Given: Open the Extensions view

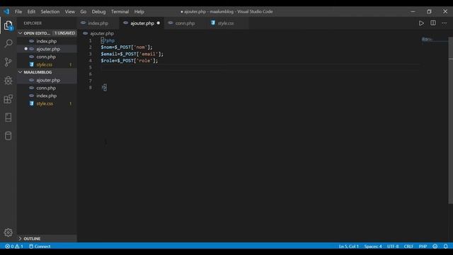Looking at the screenshot, I should pyautogui.click(x=8, y=99).
